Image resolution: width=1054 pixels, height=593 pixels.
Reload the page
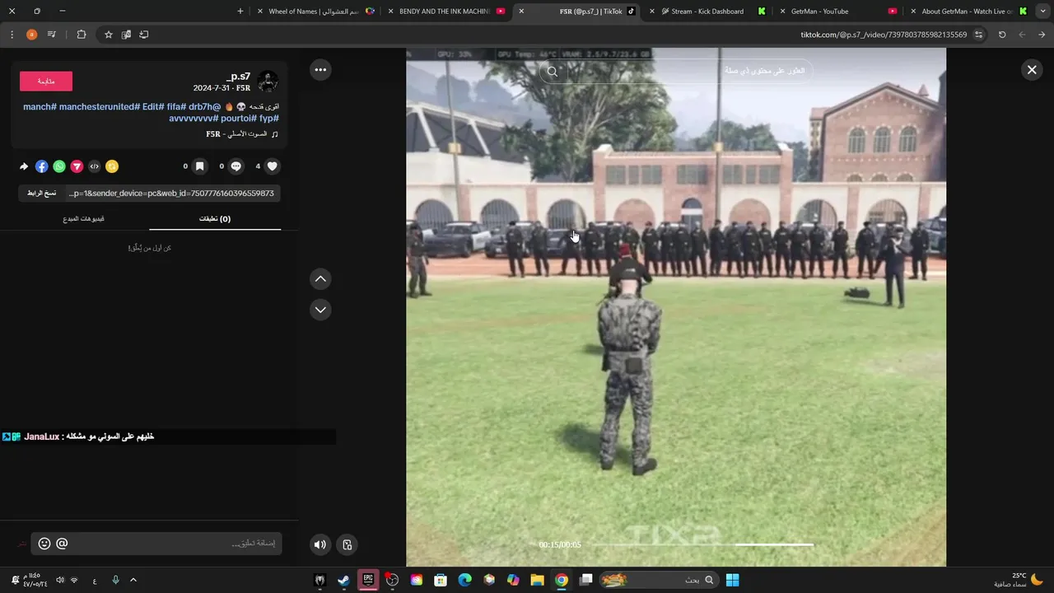(1002, 35)
